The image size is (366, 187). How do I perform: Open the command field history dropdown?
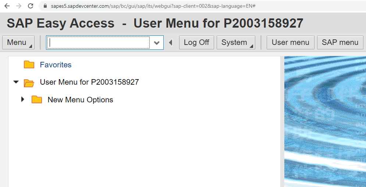(157, 43)
